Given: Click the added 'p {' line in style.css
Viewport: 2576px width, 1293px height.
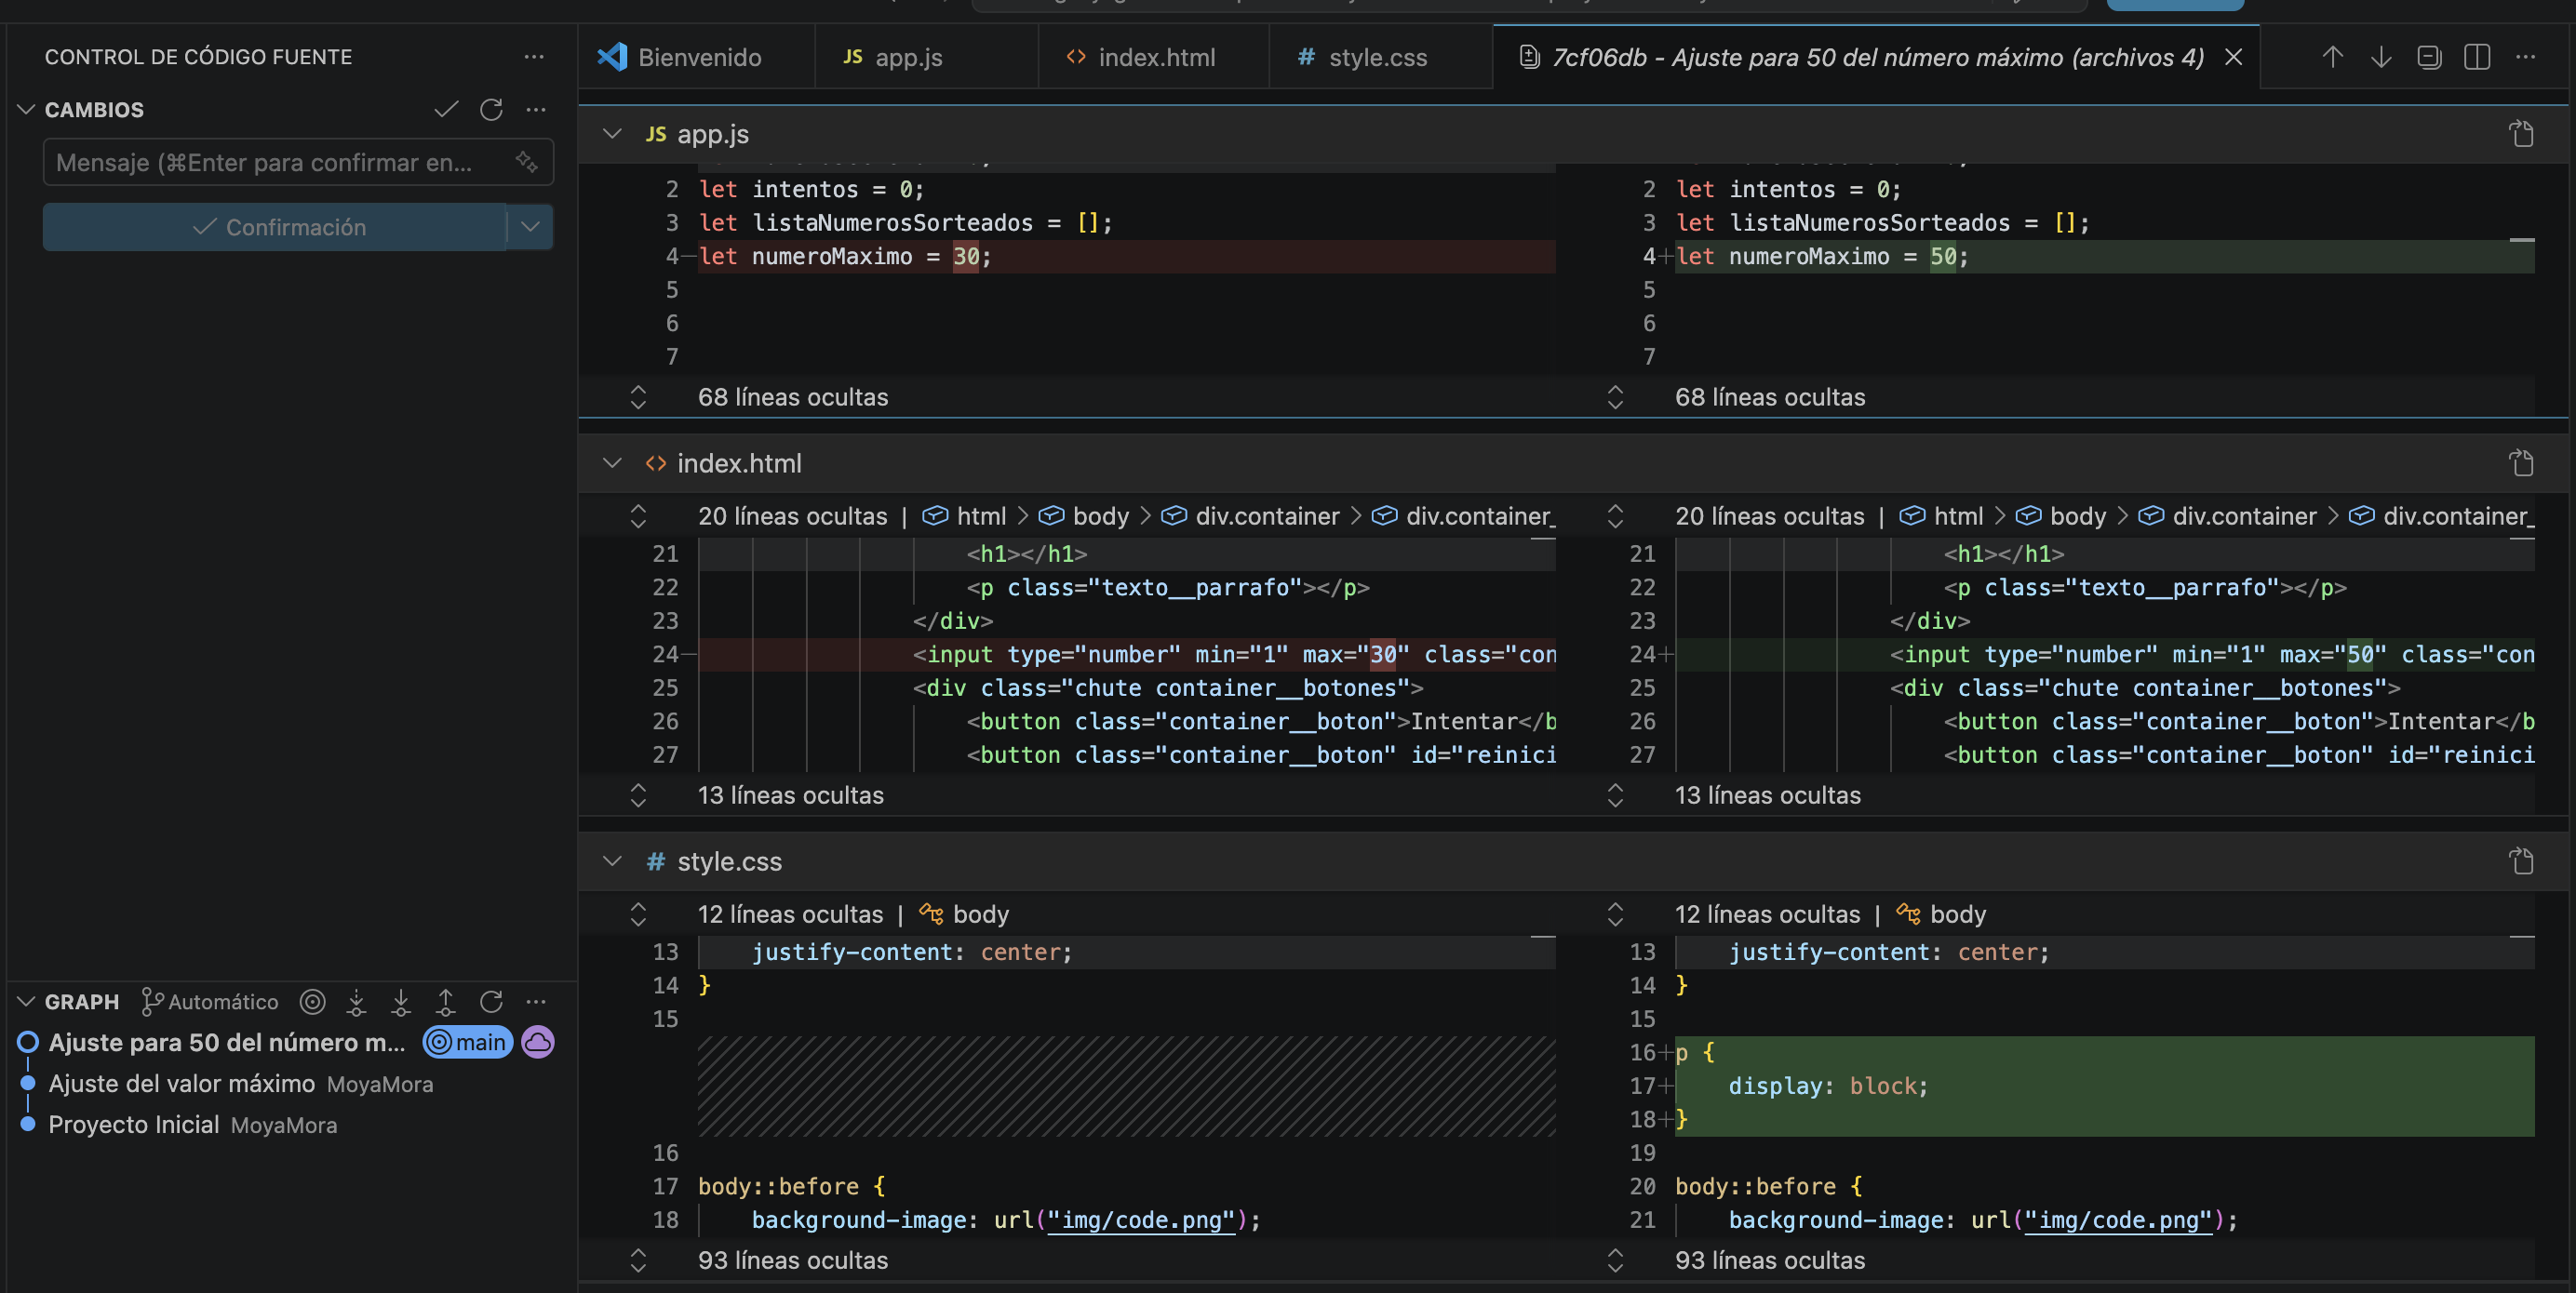Looking at the screenshot, I should [x=2104, y=1052].
